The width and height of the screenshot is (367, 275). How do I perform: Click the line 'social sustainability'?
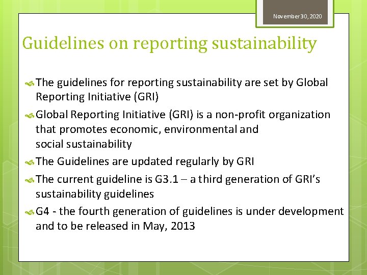click(x=84, y=144)
